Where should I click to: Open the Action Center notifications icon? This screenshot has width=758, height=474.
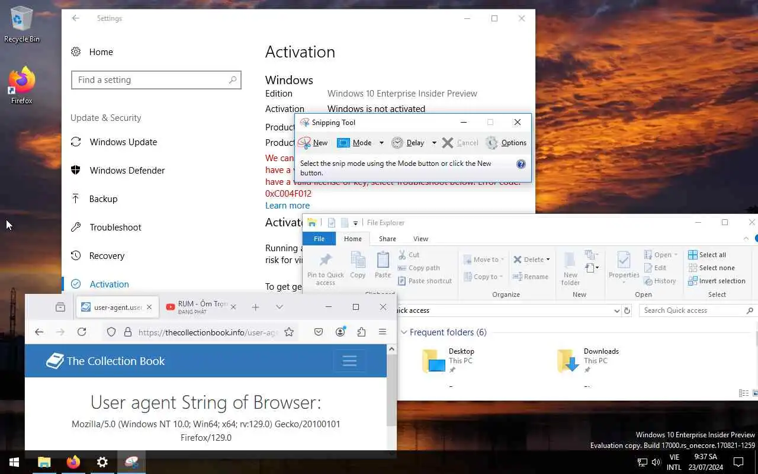pos(738,462)
